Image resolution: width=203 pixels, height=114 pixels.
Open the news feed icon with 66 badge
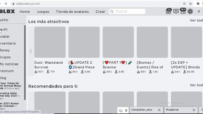(x=168, y=11)
